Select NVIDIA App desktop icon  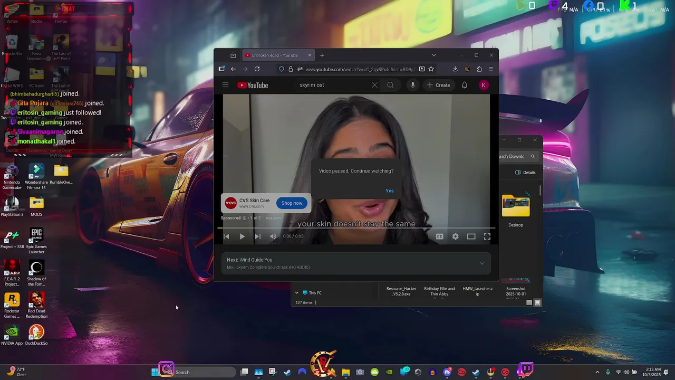click(x=12, y=335)
